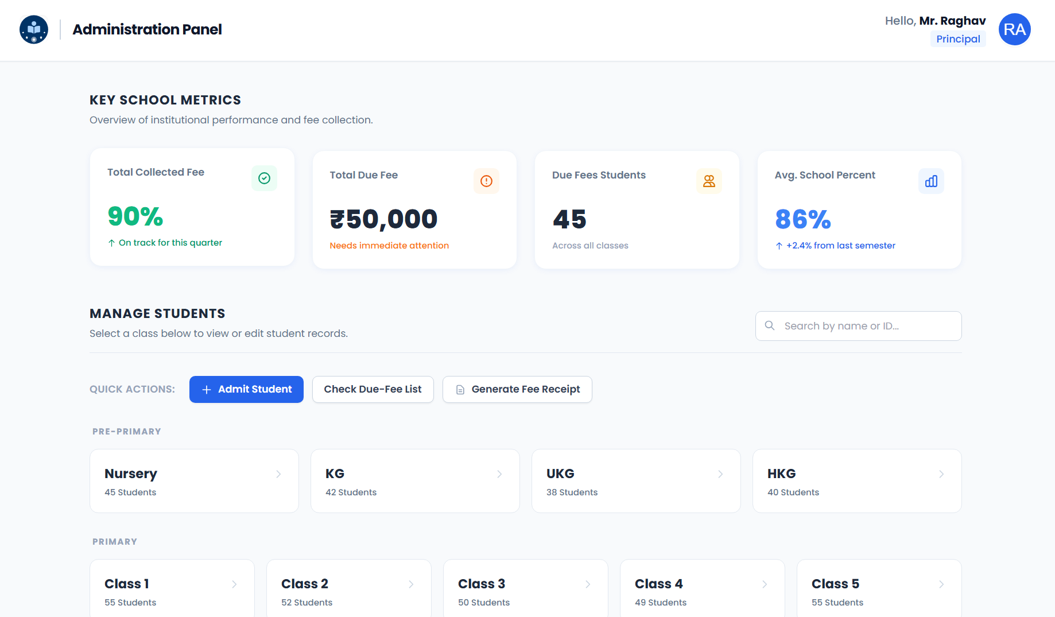Image resolution: width=1055 pixels, height=617 pixels.
Task: Click the plus icon inside Admit Student button
Action: [207, 389]
